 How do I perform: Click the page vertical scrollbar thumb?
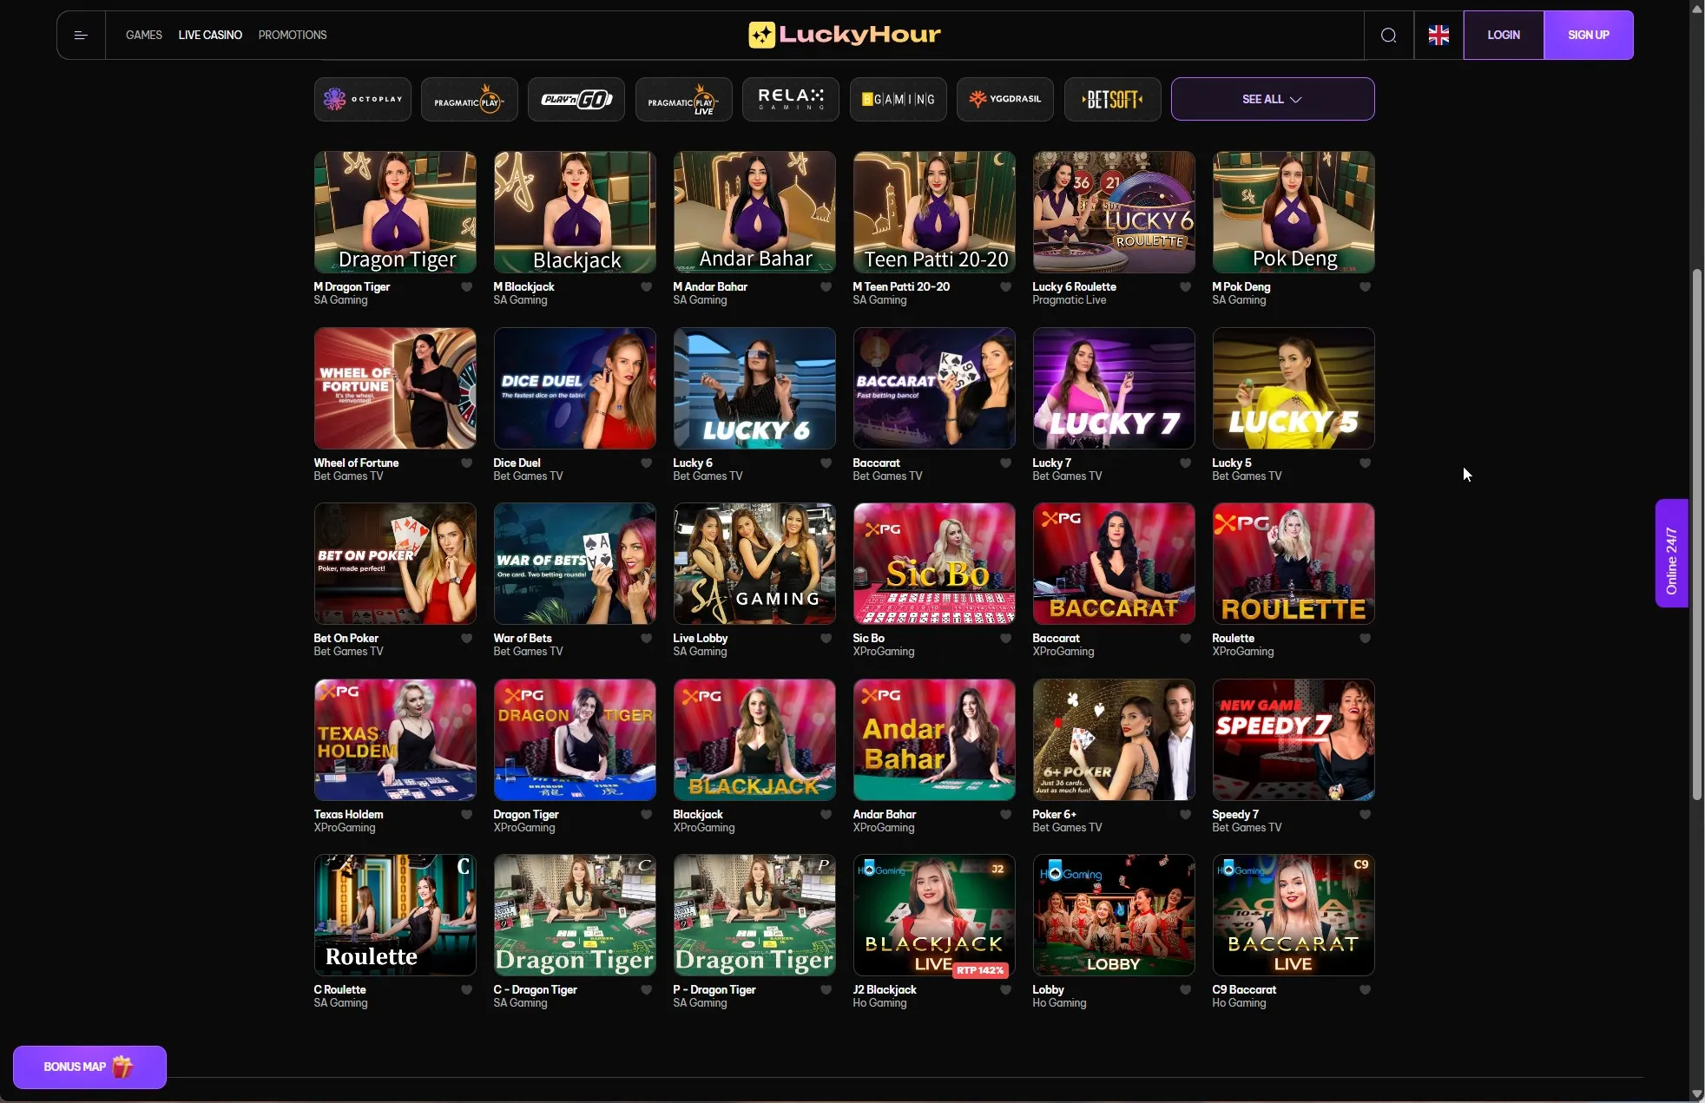pyautogui.click(x=1697, y=534)
